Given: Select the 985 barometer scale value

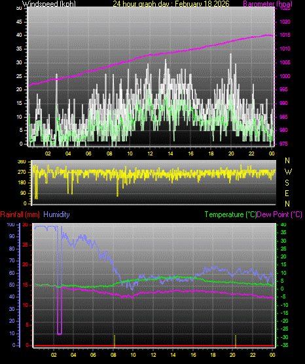Looking at the screenshot, I should [283, 117].
